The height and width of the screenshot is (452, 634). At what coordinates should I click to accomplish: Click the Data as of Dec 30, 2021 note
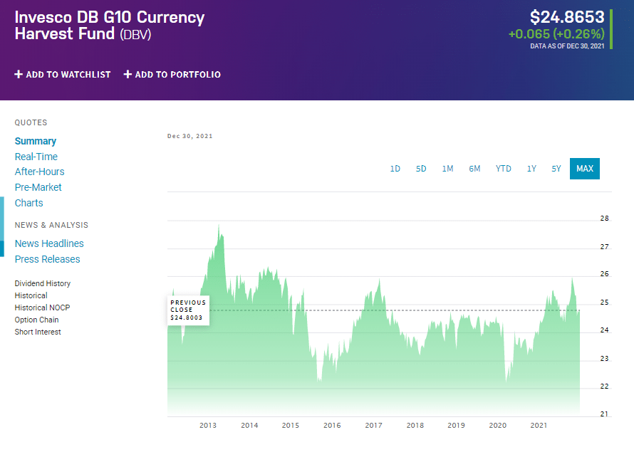pos(567,46)
